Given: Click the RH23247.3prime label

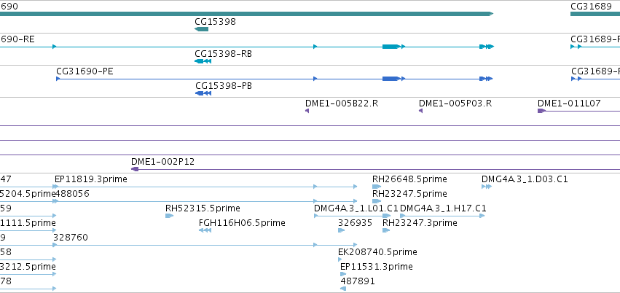Looking at the screenshot, I should point(420,223).
